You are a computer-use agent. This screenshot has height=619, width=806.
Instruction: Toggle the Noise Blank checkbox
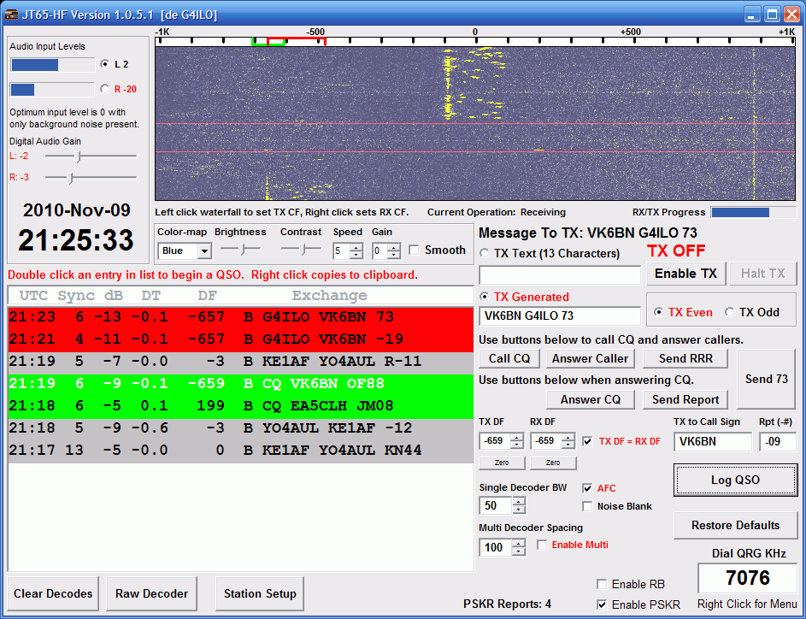pos(587,506)
